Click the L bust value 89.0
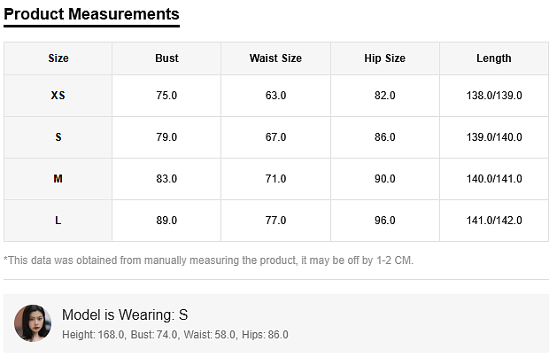 166,221
